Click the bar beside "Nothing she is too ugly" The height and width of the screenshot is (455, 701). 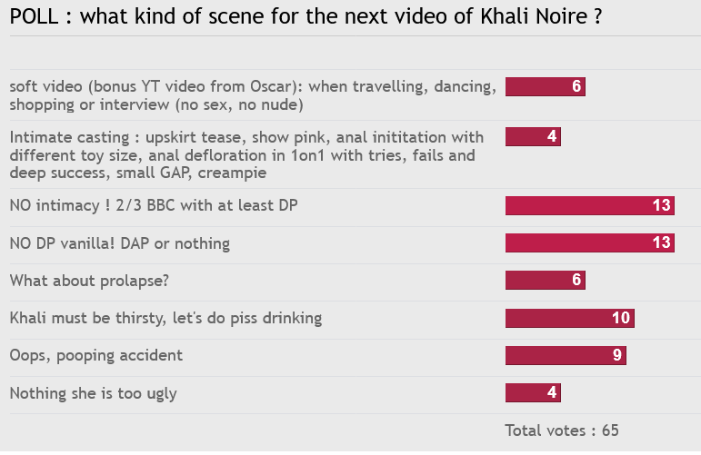click(x=533, y=393)
